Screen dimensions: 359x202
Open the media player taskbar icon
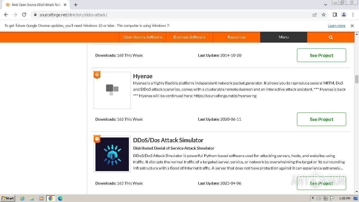click(41, 198)
